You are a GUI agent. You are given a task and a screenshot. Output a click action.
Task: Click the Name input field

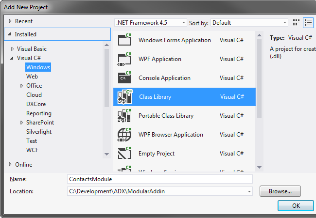(159, 179)
